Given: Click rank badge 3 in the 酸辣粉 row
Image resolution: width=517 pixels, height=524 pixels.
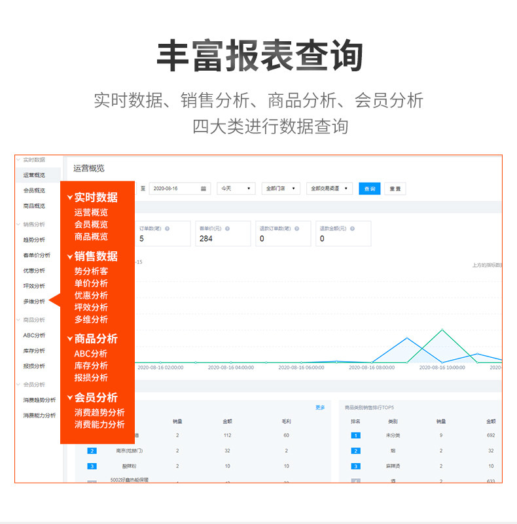Looking at the screenshot, I should click(92, 466).
